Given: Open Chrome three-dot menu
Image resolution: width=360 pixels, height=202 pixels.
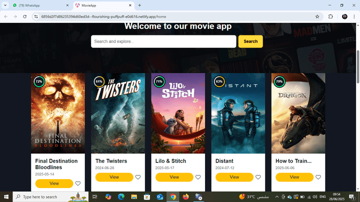Looking at the screenshot, I should click(354, 16).
